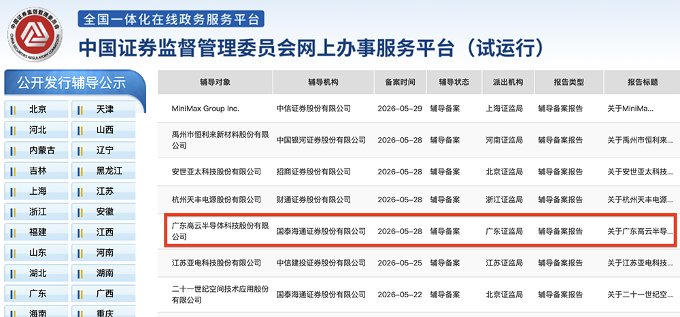Click the 派出机构 column header
680x317 pixels.
click(x=508, y=82)
